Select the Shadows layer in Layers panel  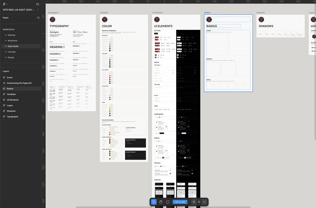point(11,111)
